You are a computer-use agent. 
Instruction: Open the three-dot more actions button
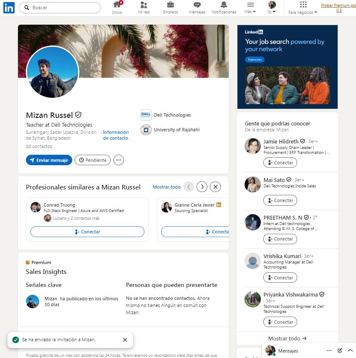pos(119,160)
